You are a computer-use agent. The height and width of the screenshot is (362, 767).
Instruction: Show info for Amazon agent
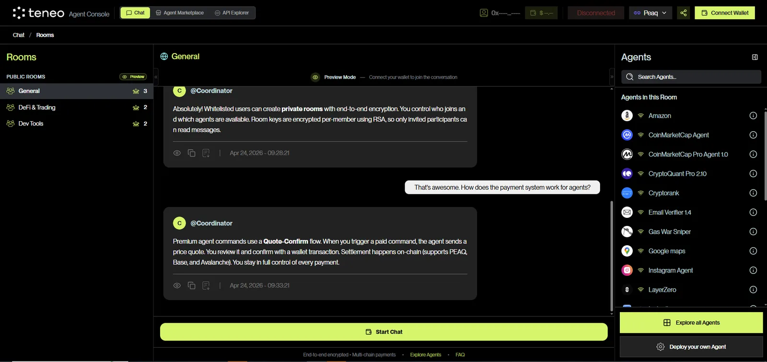click(x=753, y=116)
